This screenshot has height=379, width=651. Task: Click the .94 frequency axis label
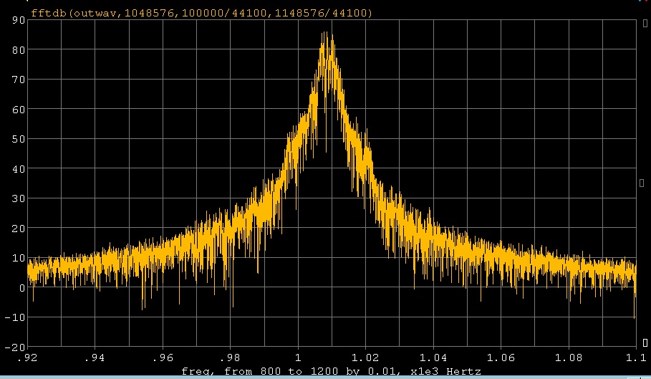tap(95, 358)
